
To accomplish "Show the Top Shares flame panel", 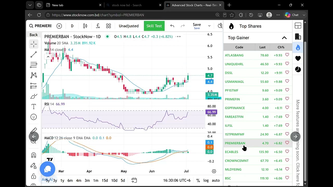I will click(x=298, y=48).
